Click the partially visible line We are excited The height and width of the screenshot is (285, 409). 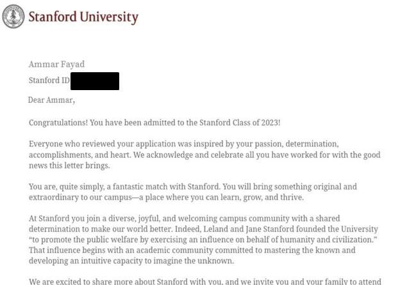pyautogui.click(x=204, y=281)
